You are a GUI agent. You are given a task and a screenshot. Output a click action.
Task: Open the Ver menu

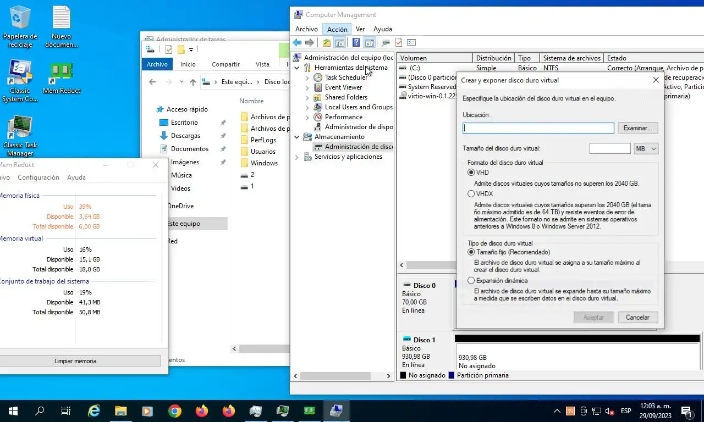[x=360, y=29]
